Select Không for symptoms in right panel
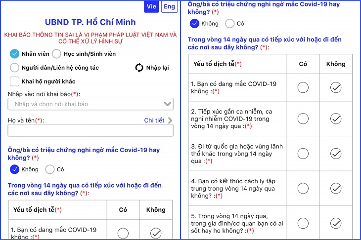This screenshot has width=361, height=240. (x=194, y=23)
